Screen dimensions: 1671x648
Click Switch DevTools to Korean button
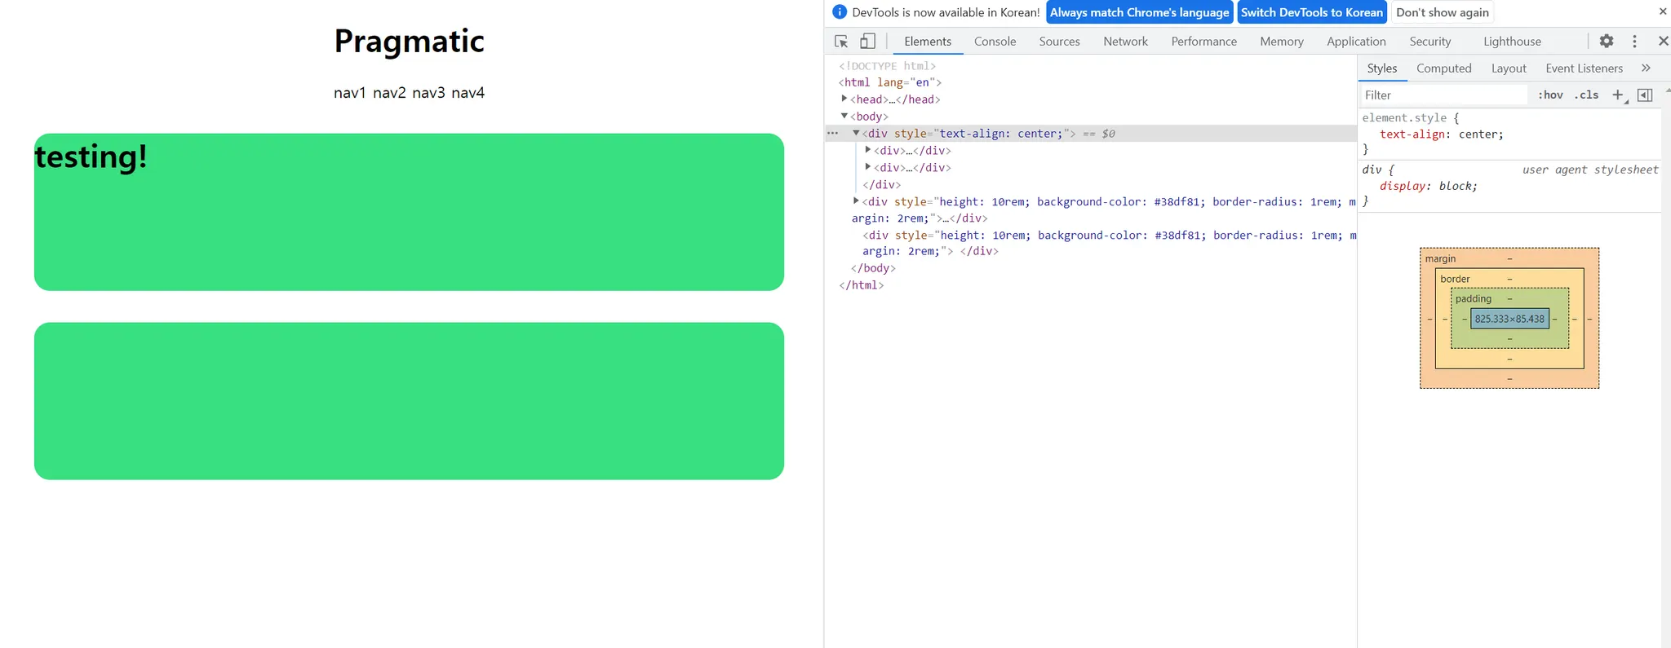tap(1312, 12)
